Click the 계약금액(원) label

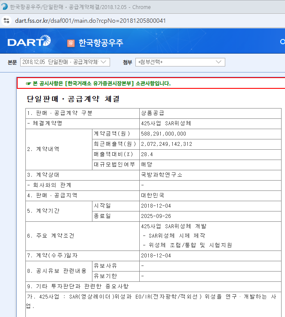[x=112, y=134]
